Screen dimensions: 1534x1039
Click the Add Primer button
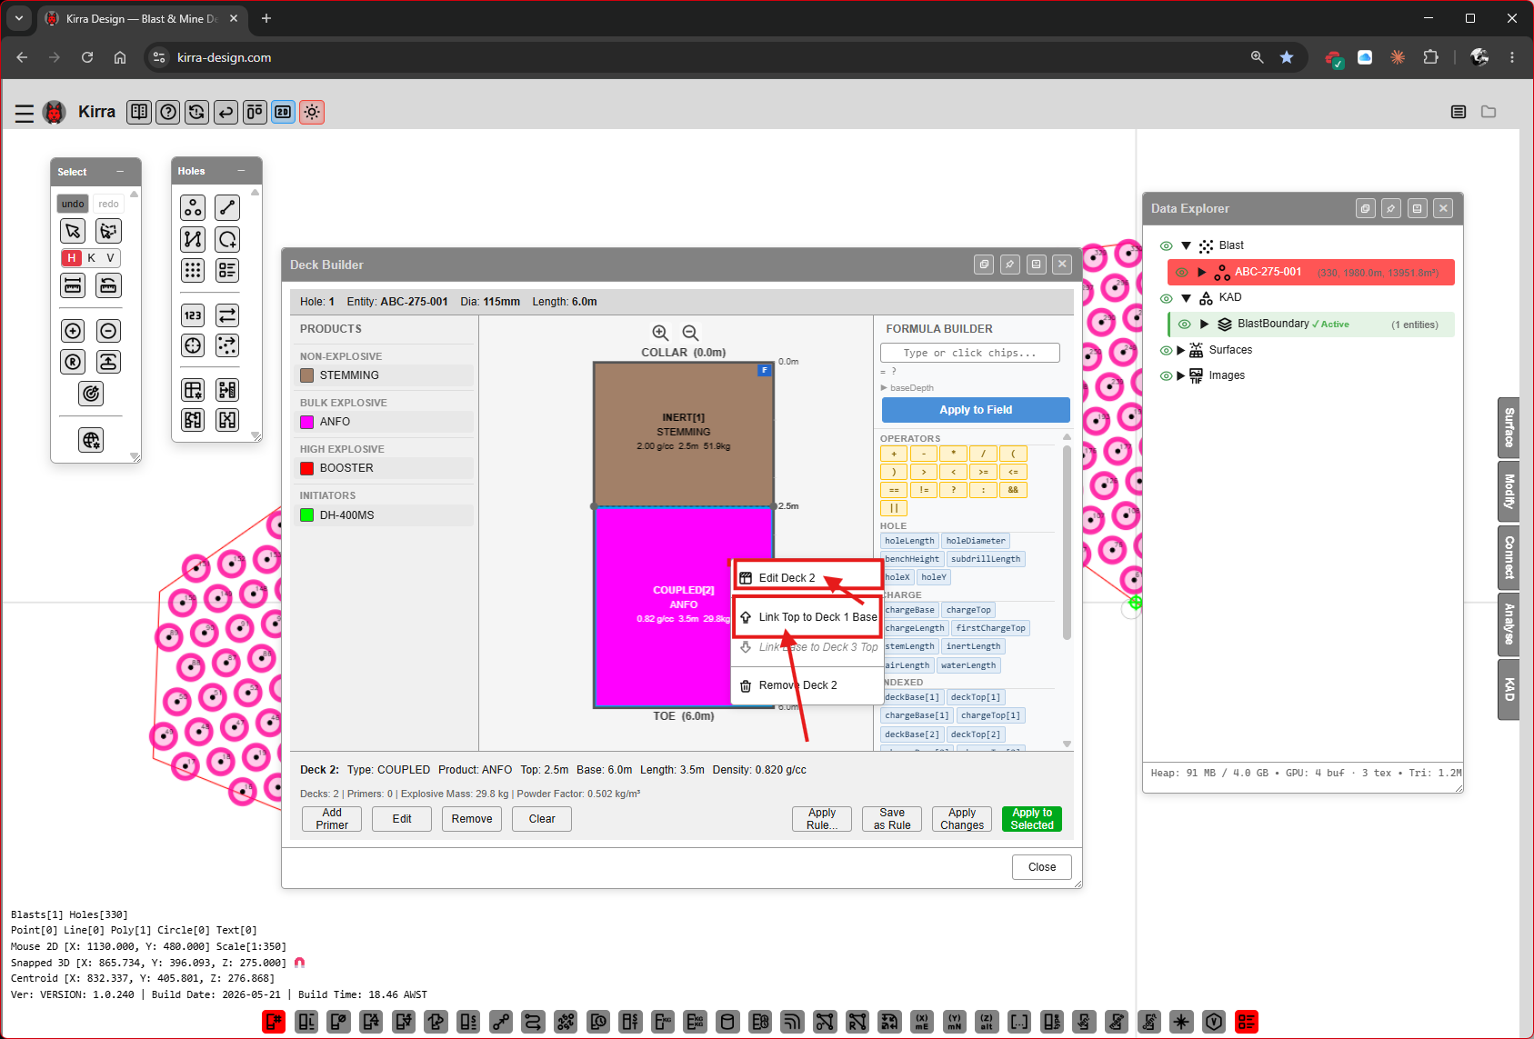(x=332, y=819)
